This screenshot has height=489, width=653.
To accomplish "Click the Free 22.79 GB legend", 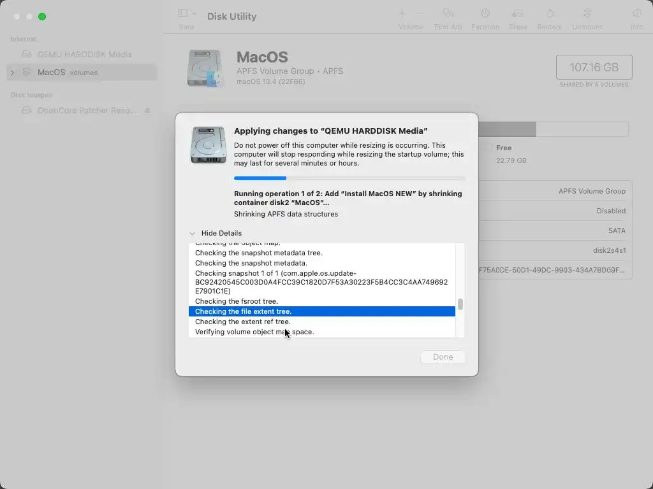I will [507, 154].
